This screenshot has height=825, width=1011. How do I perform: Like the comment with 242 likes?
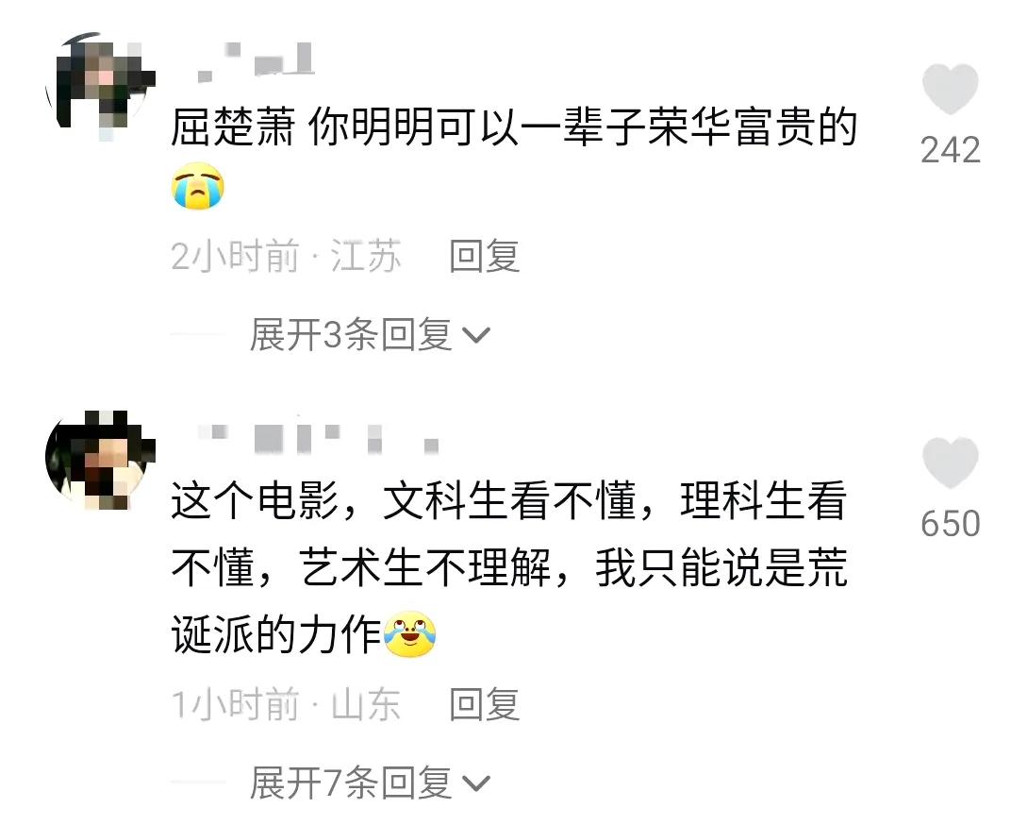[x=950, y=89]
